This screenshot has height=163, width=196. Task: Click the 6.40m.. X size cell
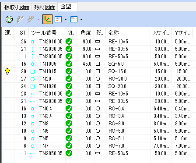(x=161, y=109)
